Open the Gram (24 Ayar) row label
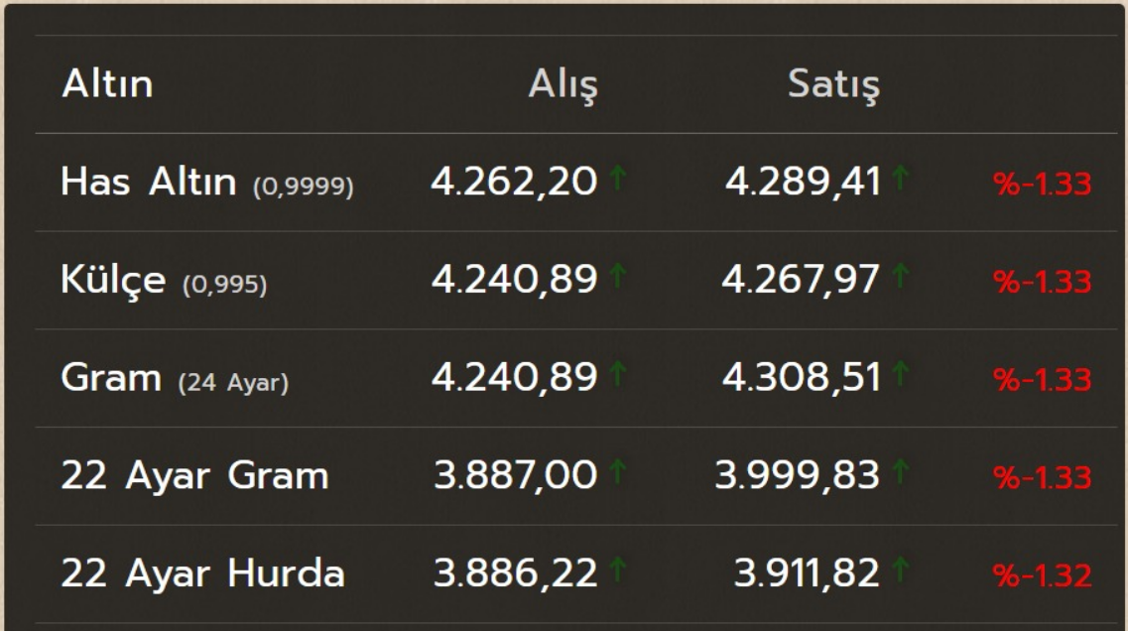 [175, 378]
